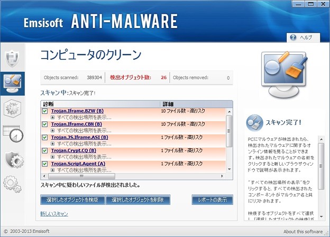Open the Security Status shield sidebar icon
The image size is (330, 237).
click(x=12, y=58)
